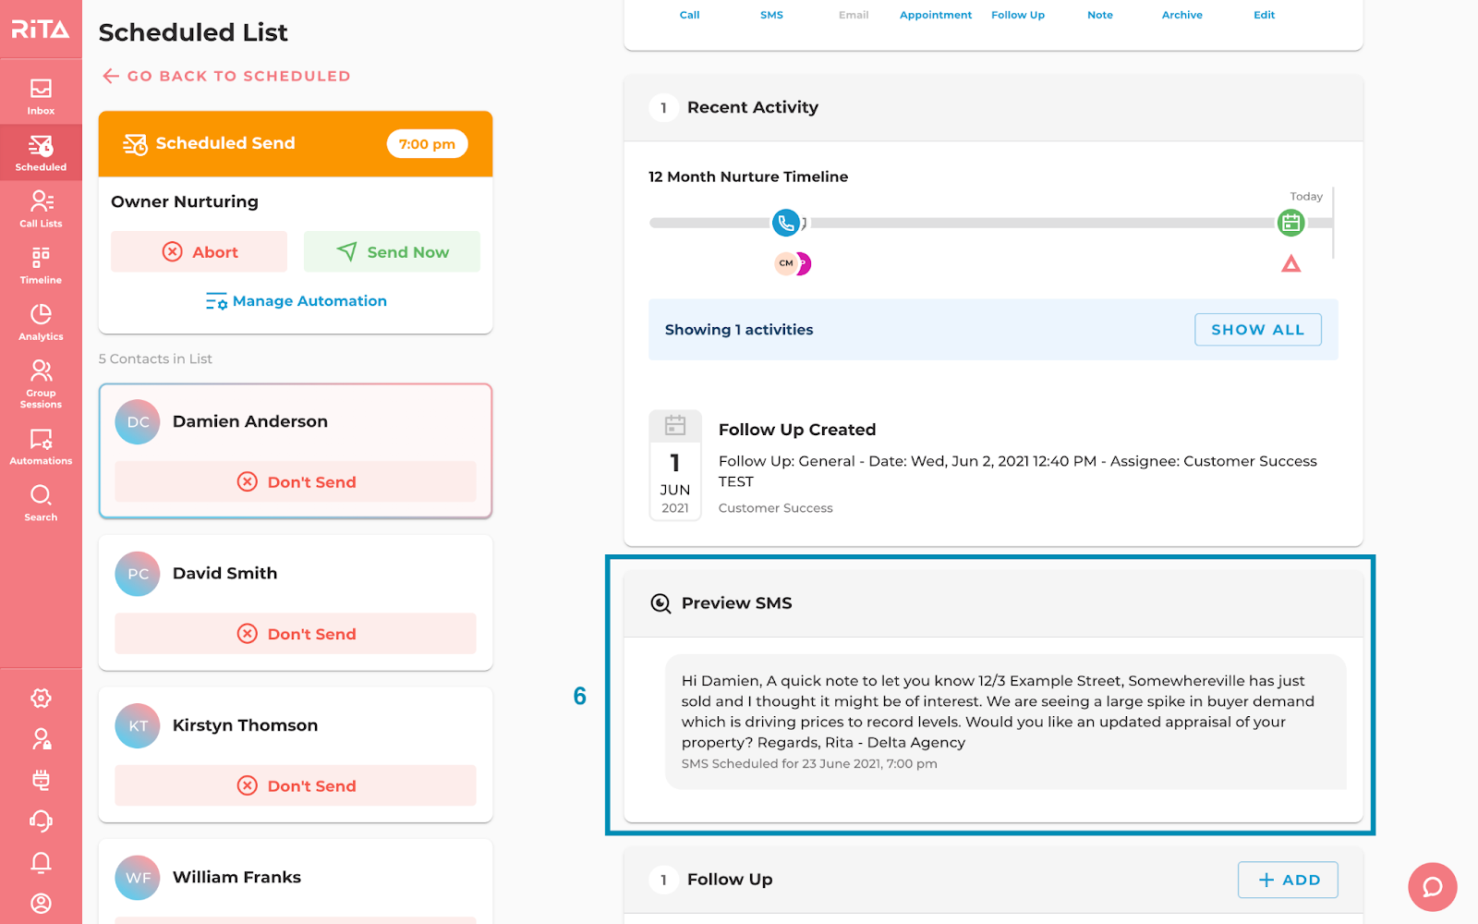Click the SMS preview message text
This screenshot has height=924, width=1478.
pos(998,711)
